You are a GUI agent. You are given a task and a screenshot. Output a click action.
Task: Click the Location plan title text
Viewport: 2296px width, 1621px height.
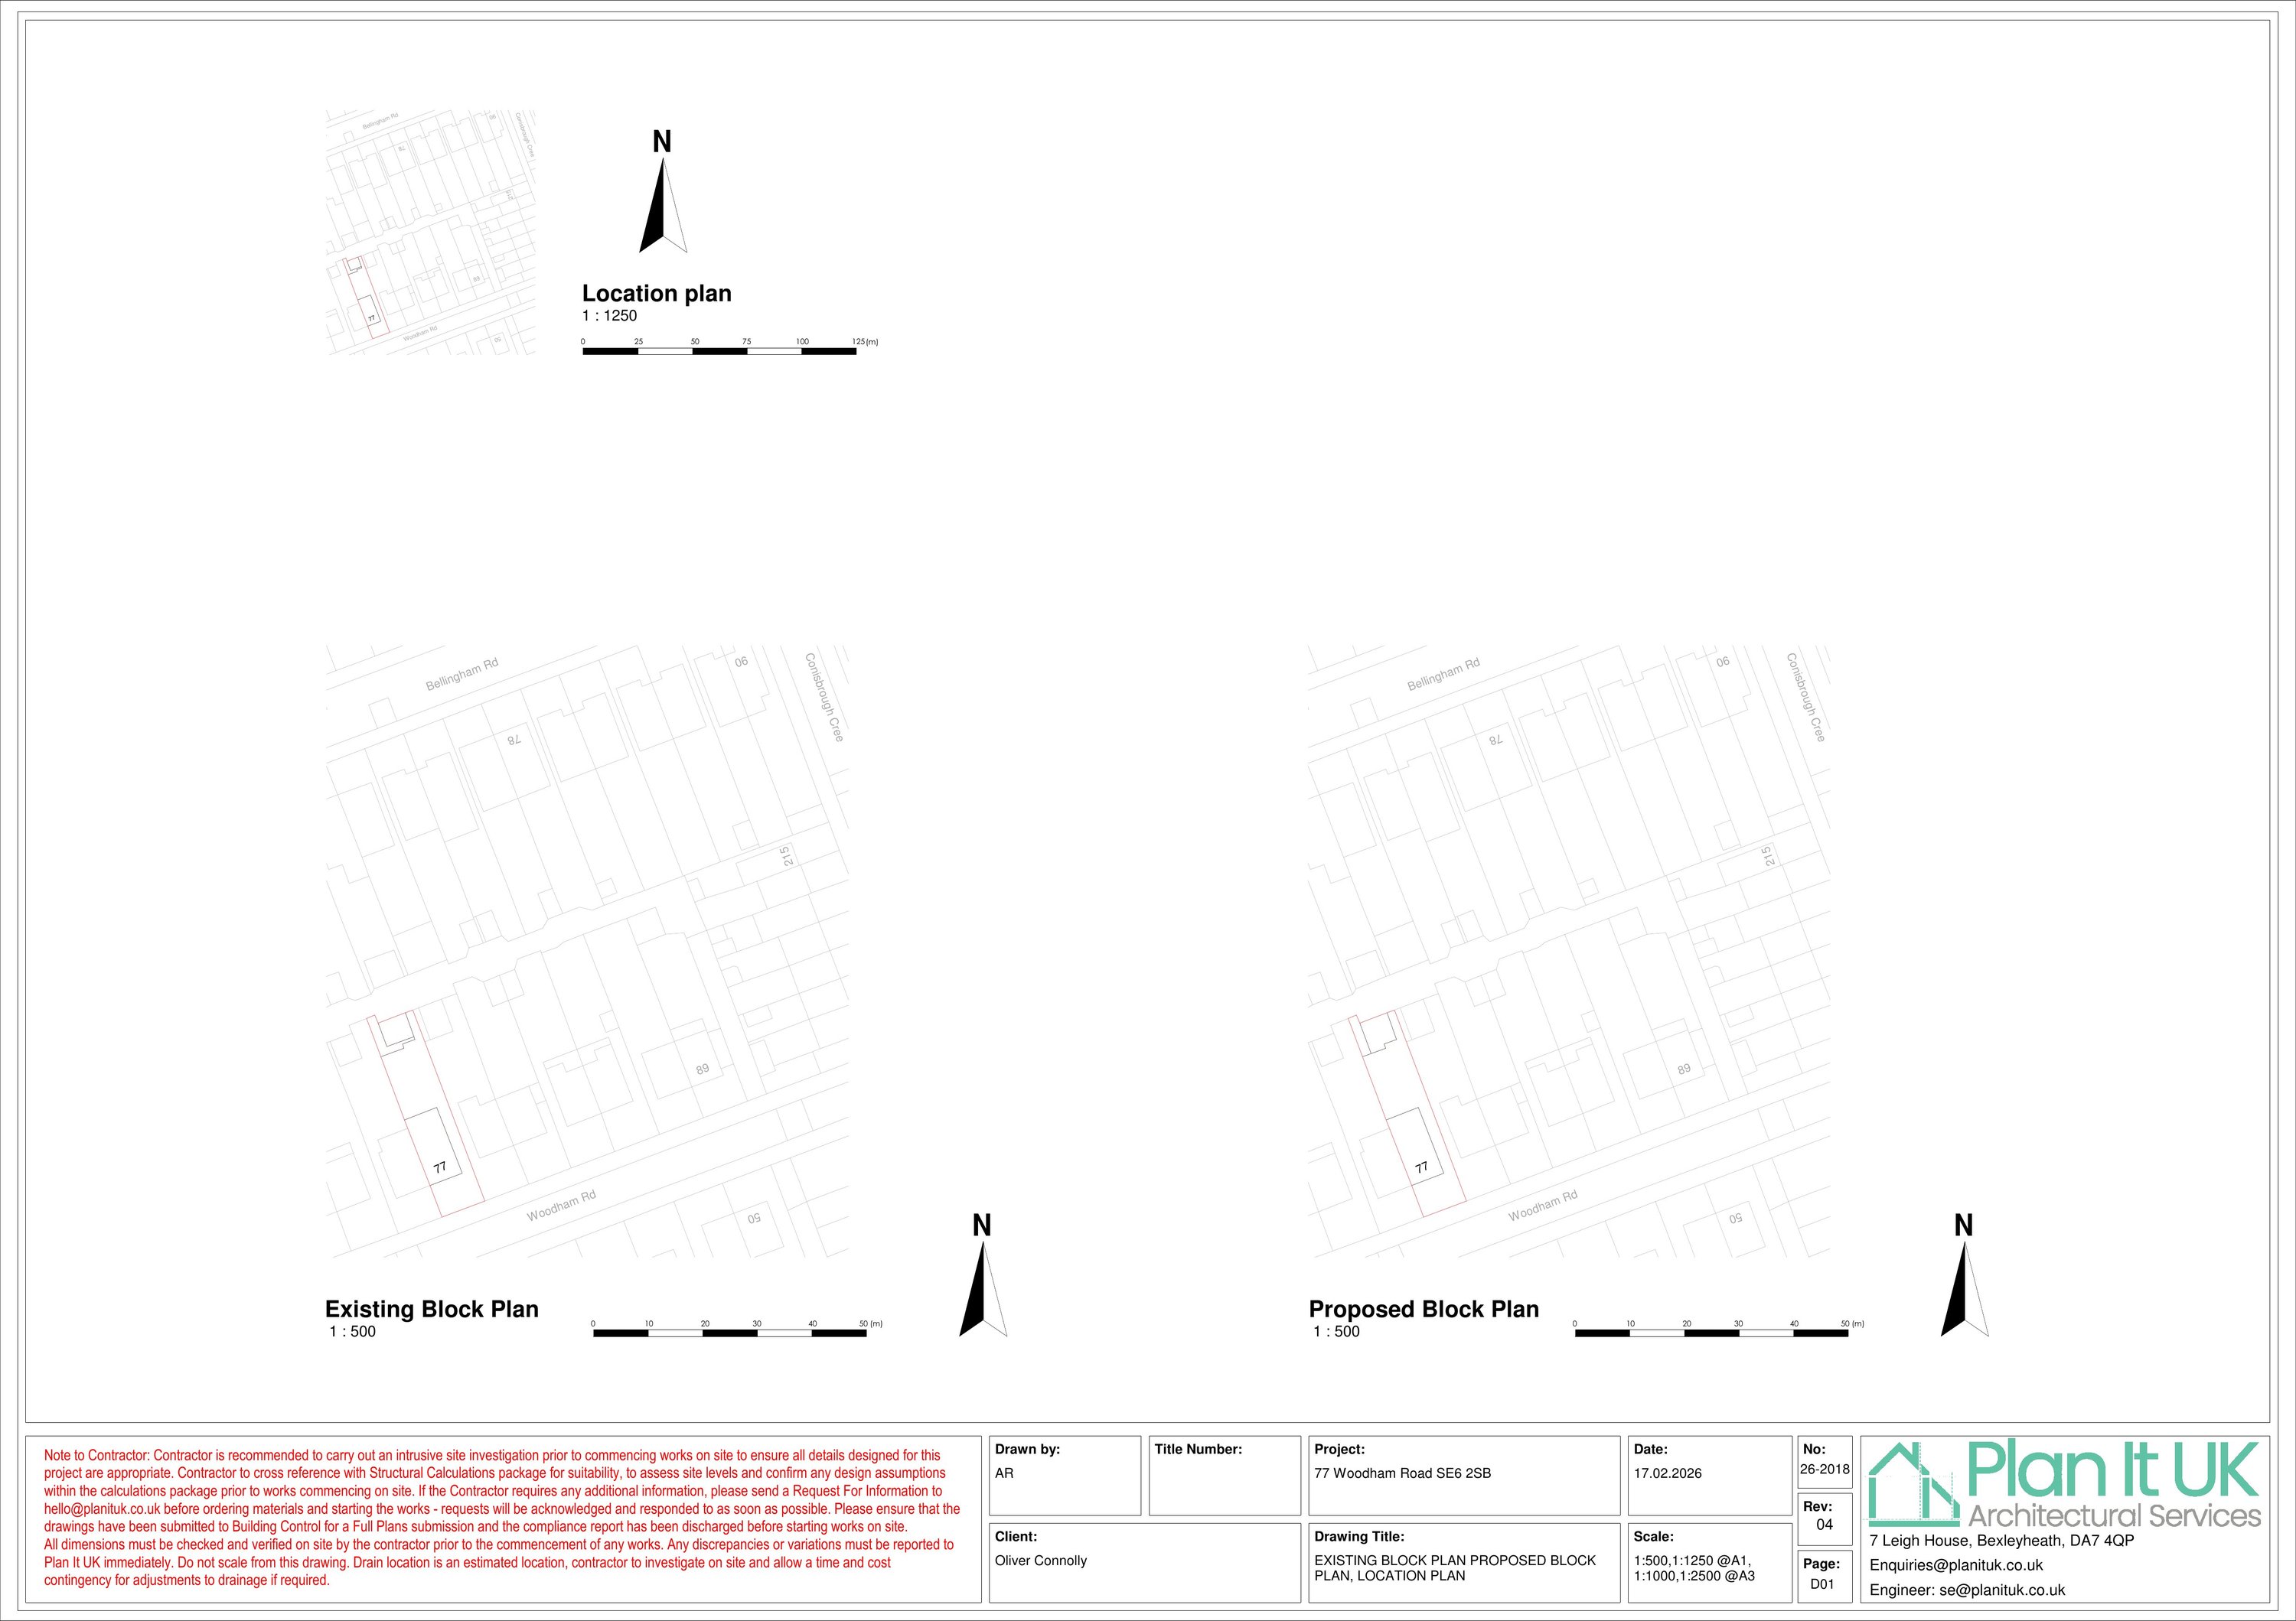(x=656, y=294)
